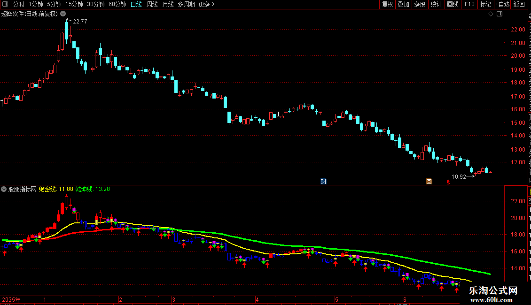The height and width of the screenshot is (305, 531).
Task: Switch to 分时 intraday view
Action: (x=19, y=4)
